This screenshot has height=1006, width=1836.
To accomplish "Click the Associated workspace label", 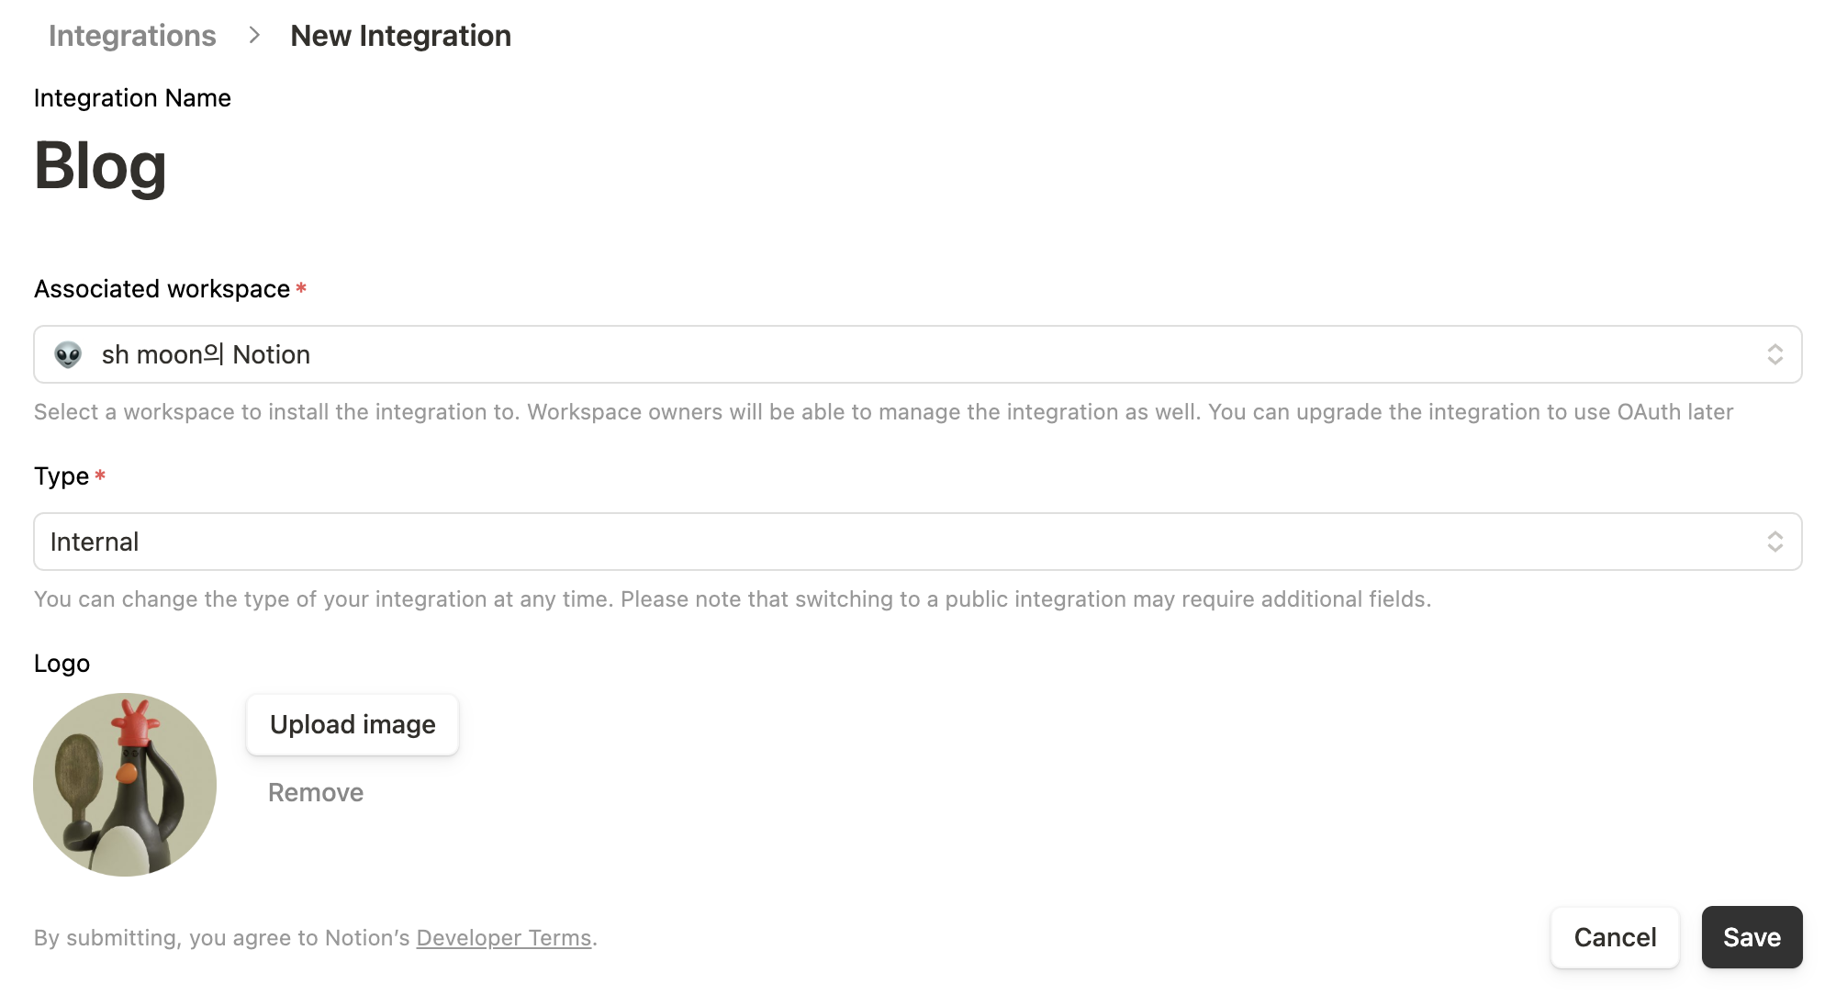I will click(x=162, y=289).
